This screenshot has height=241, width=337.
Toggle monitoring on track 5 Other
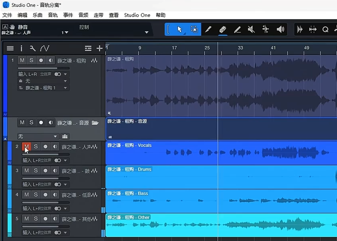55,219
